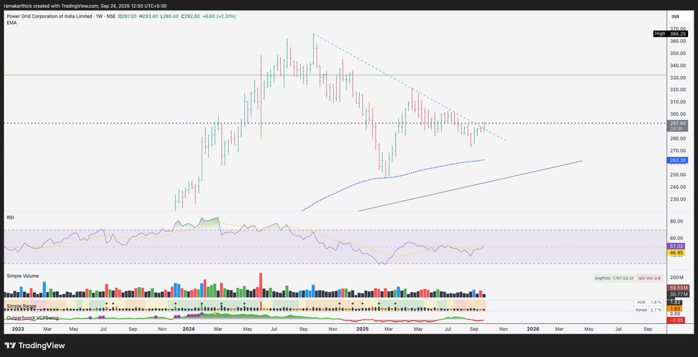This screenshot has height=357, width=698.
Task: Select the OutperformX VCPSwing indicator label
Action: tap(31, 318)
